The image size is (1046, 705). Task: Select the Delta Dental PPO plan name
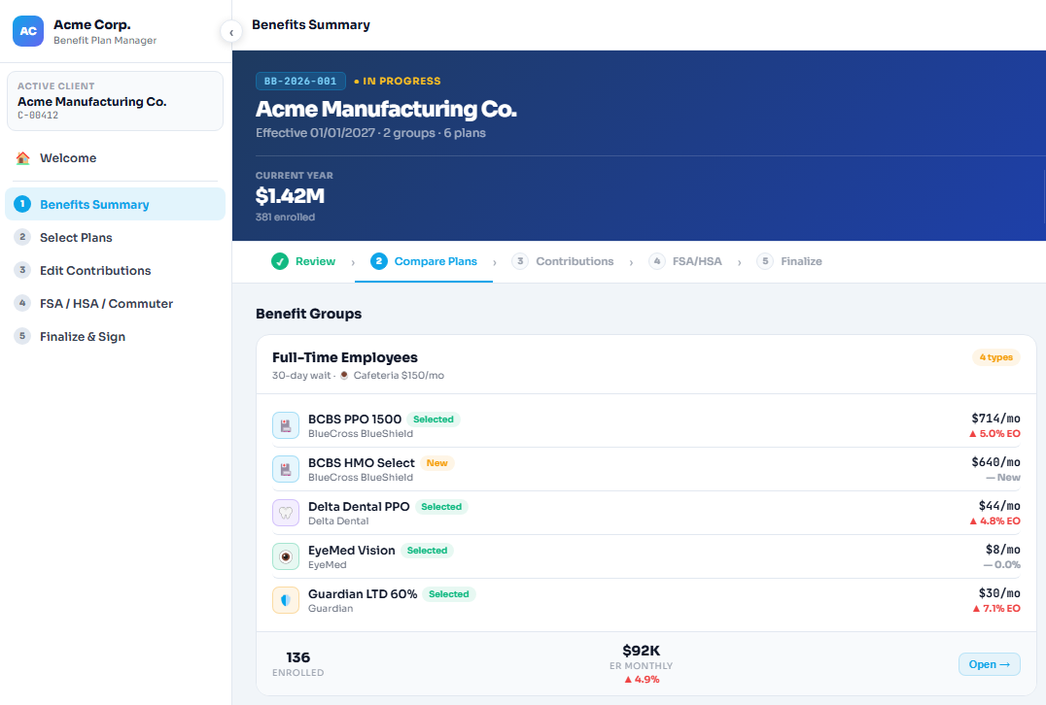(x=359, y=507)
